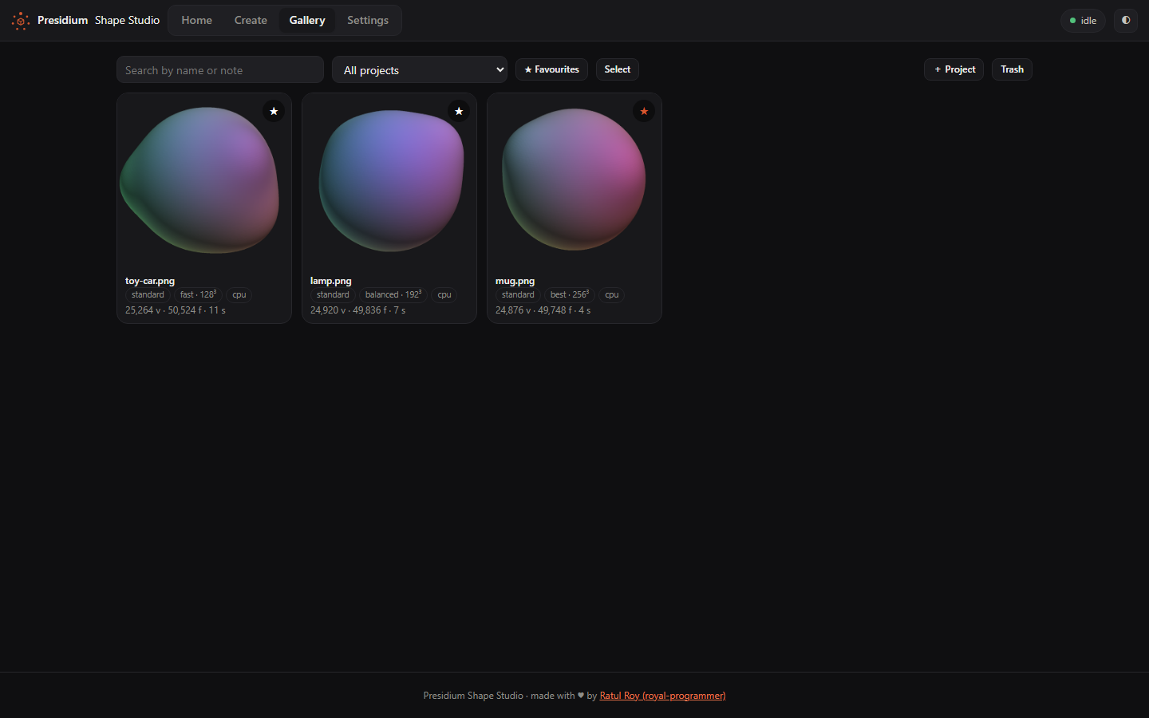Open the toy-car.png shape thumbnail

204,181
